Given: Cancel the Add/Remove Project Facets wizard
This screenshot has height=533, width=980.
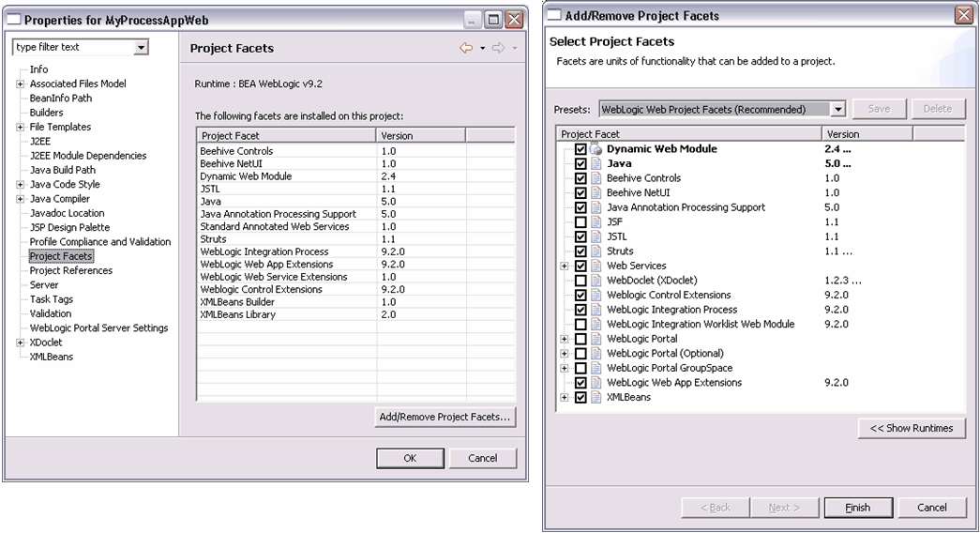Looking at the screenshot, I should click(932, 508).
